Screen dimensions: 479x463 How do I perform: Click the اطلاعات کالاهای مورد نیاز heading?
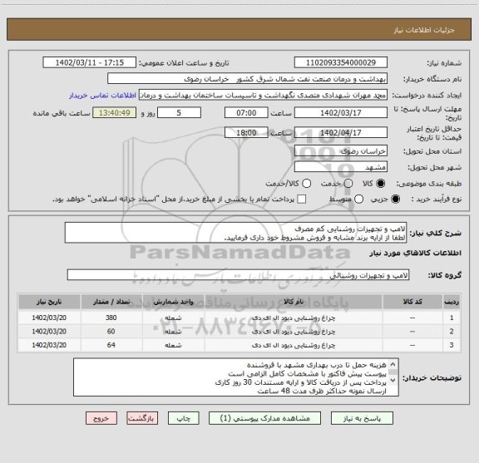point(416,253)
